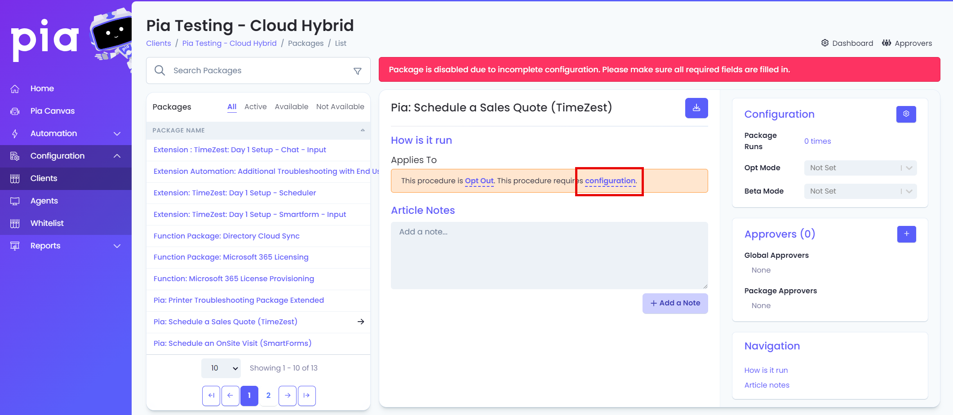Open Extension: TimeZest Day 1 Setup - Scheduler
Screen dimensions: 953x415
coord(235,193)
